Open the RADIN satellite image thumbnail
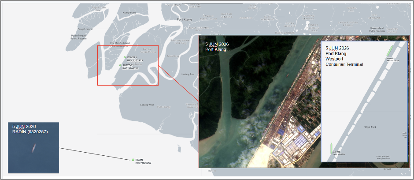Image resolution: width=414 pixels, height=180 pixels. click(x=33, y=148)
